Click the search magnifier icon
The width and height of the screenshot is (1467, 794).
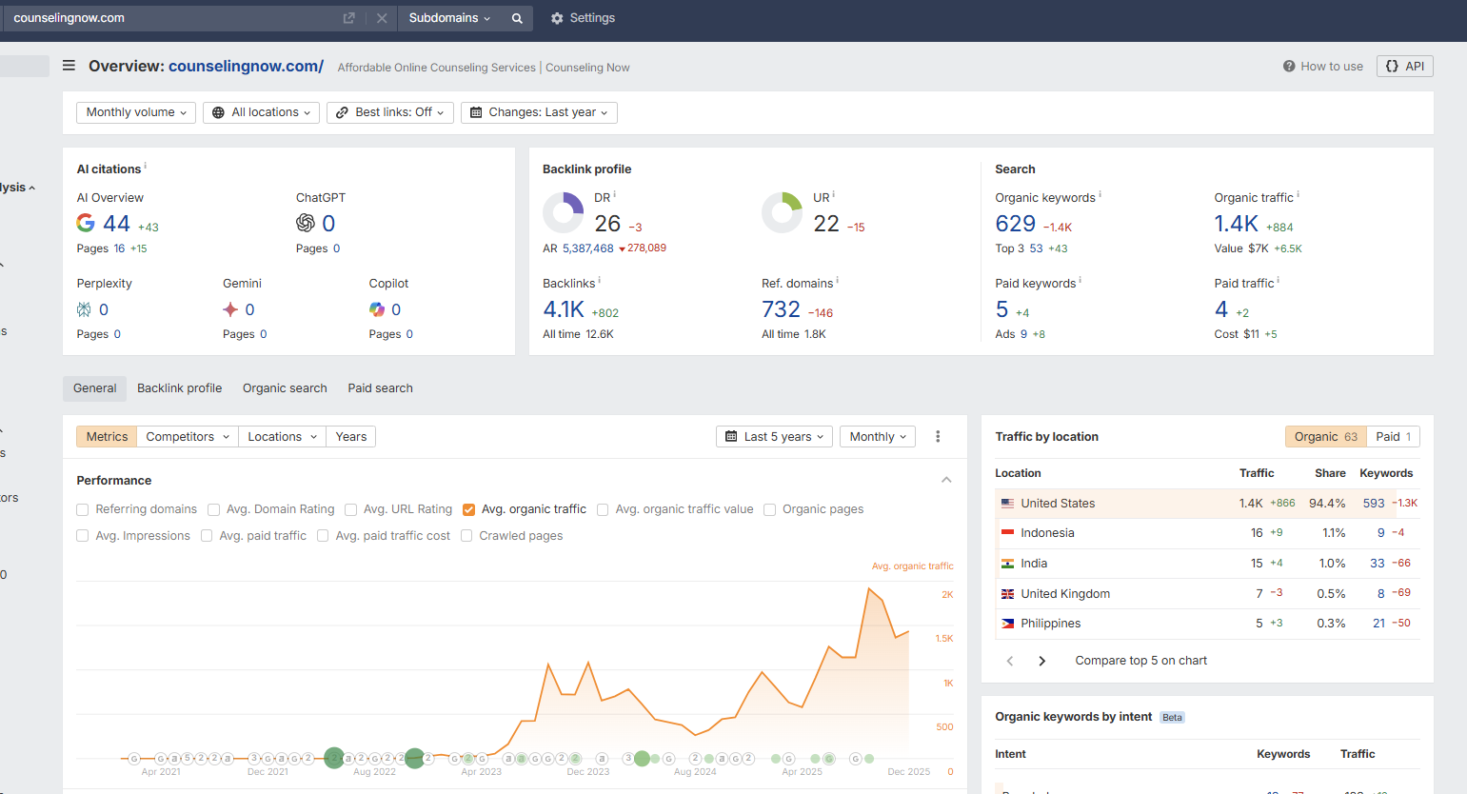(517, 18)
